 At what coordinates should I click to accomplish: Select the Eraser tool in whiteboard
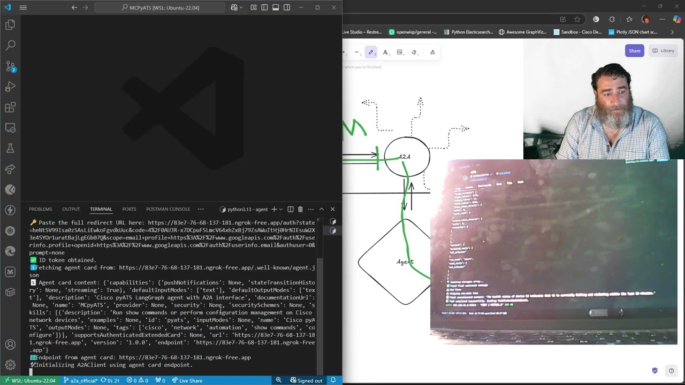click(414, 52)
